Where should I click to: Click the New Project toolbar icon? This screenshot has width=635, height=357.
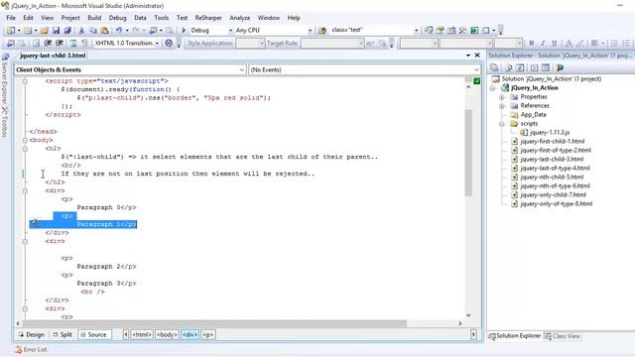pos(11,31)
